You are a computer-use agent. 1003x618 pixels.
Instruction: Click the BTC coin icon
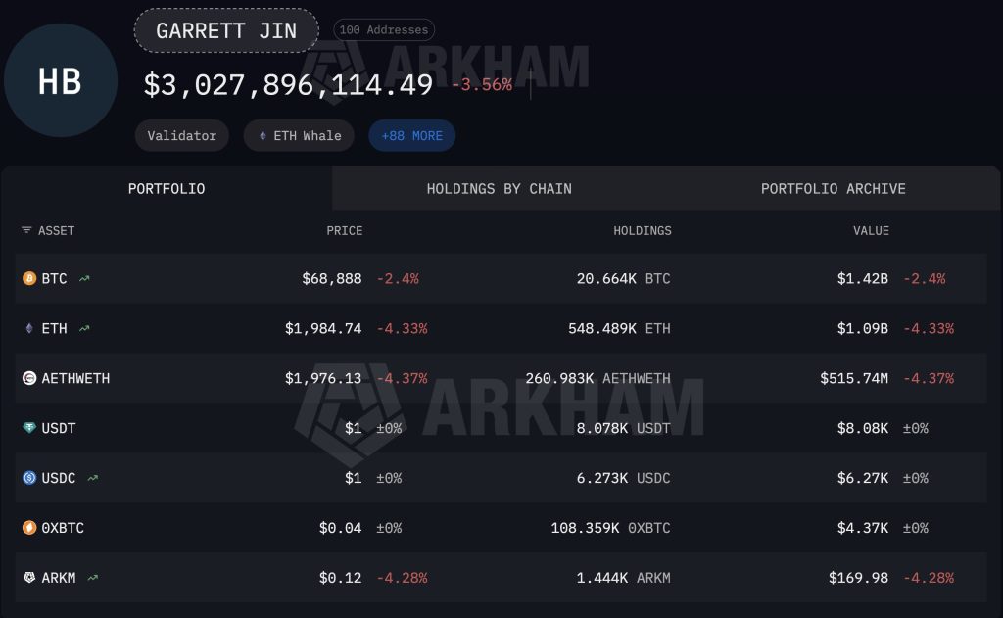tap(27, 278)
